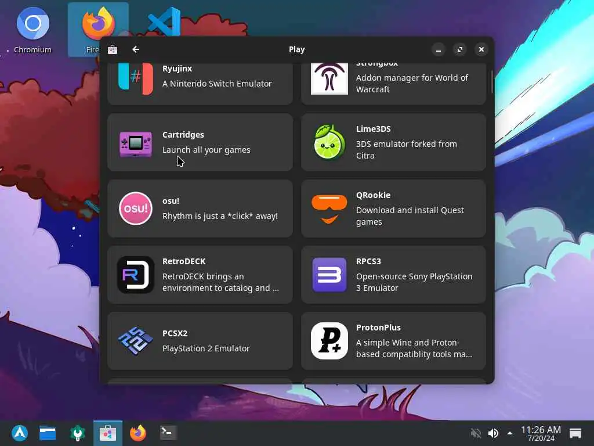Expand the hidden system tray icons arrow
594x446 pixels.
coord(510,433)
